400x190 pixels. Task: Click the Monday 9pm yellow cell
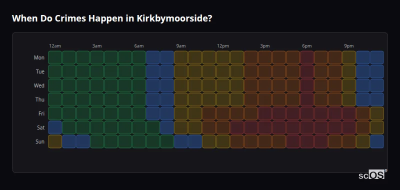(349, 57)
